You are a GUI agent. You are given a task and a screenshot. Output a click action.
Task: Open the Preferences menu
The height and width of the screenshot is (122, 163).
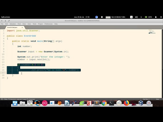click(48, 24)
